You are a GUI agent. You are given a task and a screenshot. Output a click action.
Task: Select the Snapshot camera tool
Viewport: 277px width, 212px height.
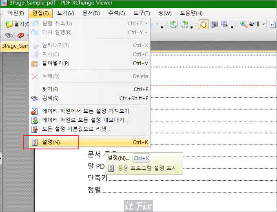(x=214, y=24)
